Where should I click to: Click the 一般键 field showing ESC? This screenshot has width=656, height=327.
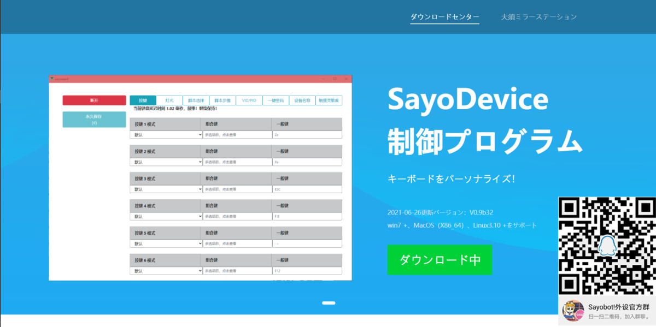click(x=307, y=189)
